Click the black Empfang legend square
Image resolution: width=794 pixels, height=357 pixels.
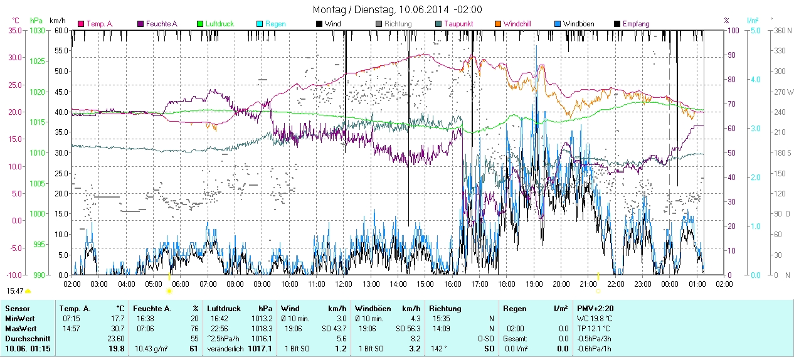617,24
